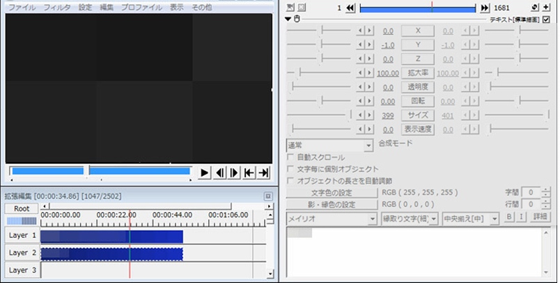Enable the 自動スクロール checkbox
560x283 pixels.
291,158
